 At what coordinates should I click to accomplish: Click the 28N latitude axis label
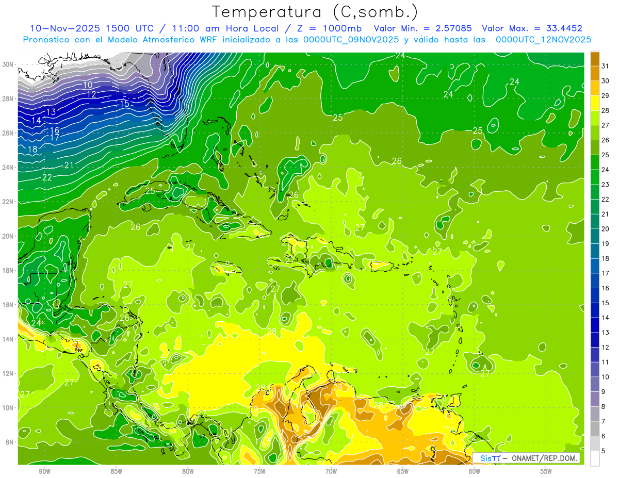[x=8, y=98]
